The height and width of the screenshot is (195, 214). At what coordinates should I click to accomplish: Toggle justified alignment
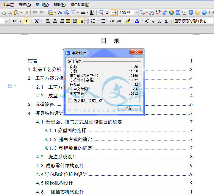[68, 21]
